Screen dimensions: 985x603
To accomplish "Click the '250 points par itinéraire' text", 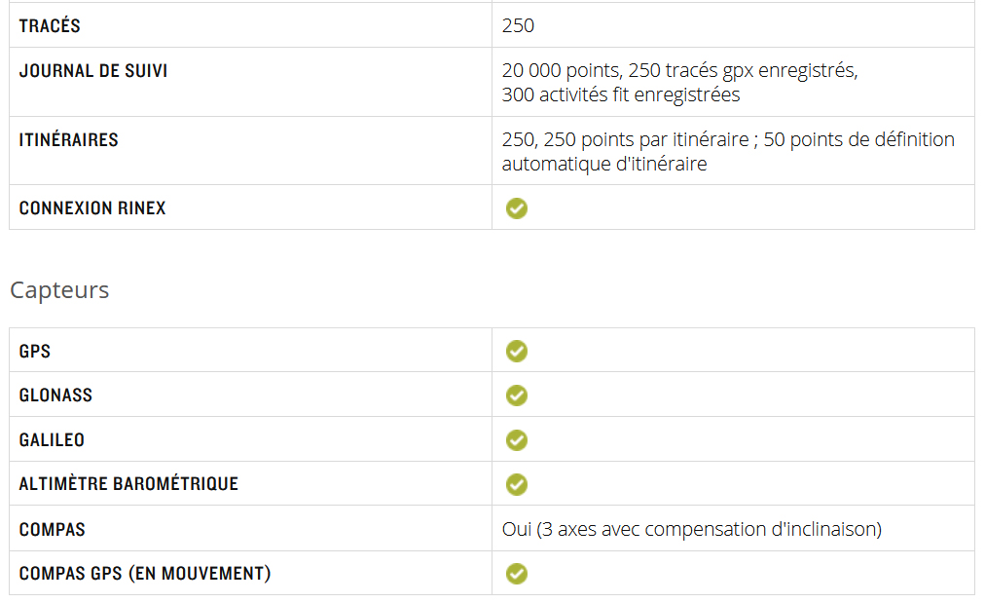I will point(646,139).
